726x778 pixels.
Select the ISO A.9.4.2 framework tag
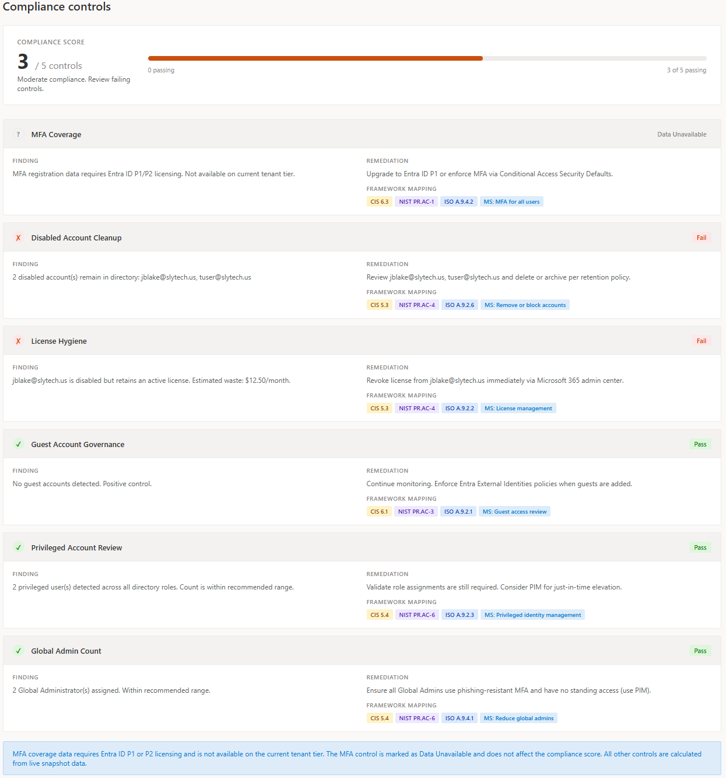[459, 201]
